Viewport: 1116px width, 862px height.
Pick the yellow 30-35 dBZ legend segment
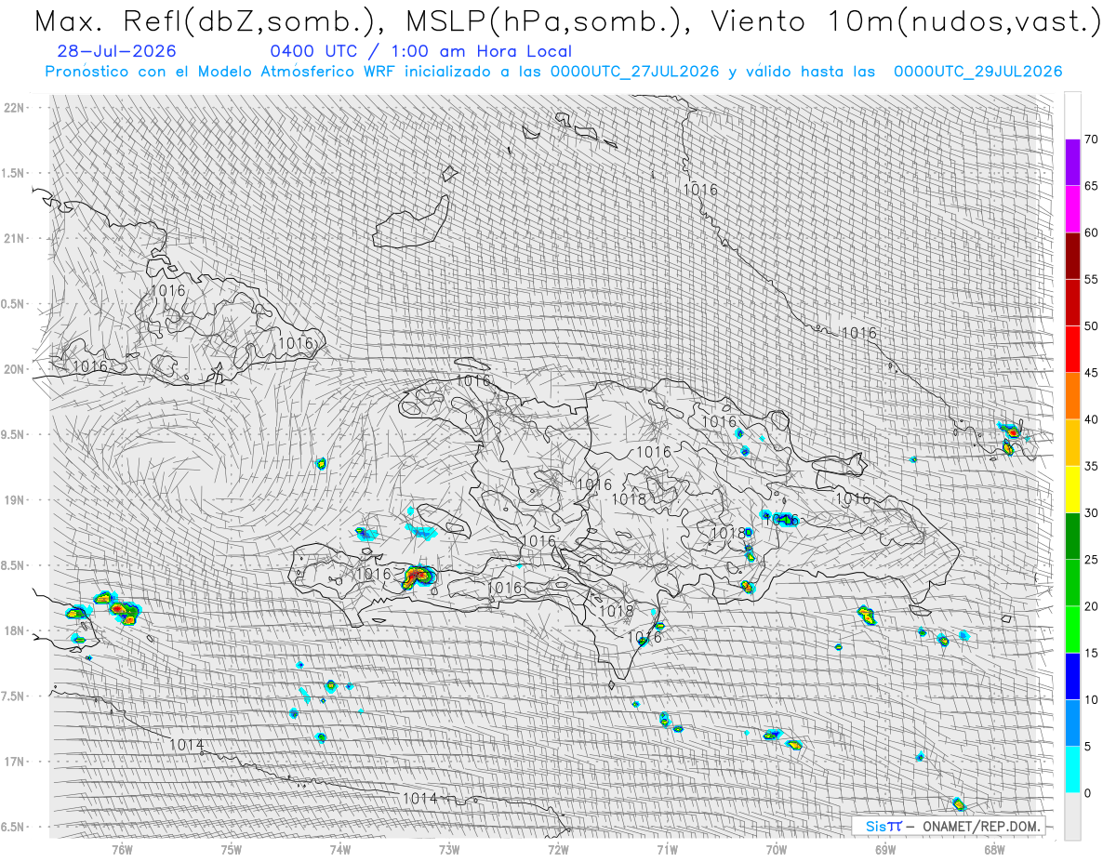(x=1072, y=489)
